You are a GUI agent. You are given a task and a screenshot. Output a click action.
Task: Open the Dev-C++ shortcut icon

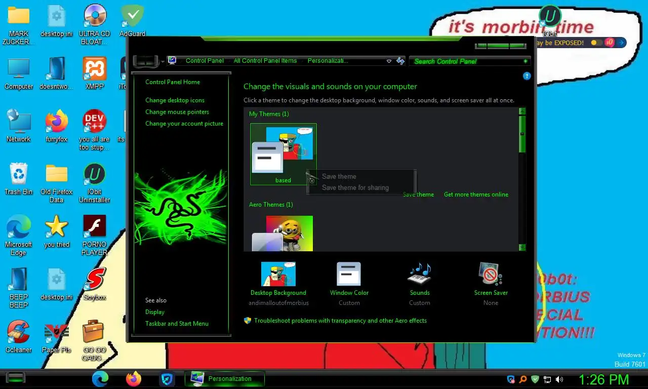94,130
